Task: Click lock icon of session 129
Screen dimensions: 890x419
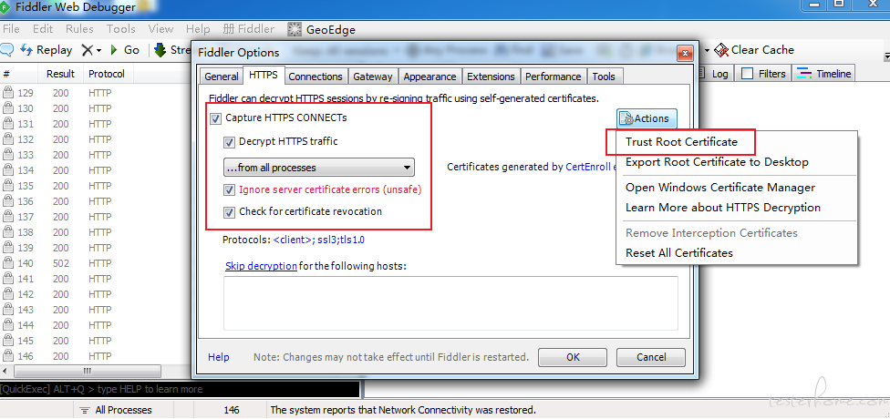Action: (x=8, y=93)
